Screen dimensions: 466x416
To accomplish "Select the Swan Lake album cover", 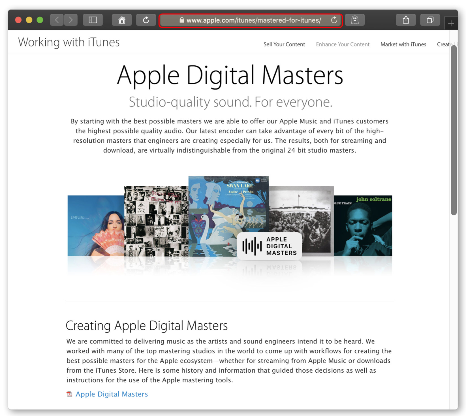I will click(229, 216).
